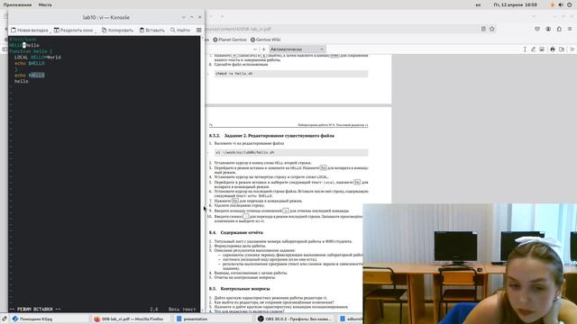This screenshot has width=577, height=324.
Task: Click the volume icon in system tray
Action: coord(561,4)
